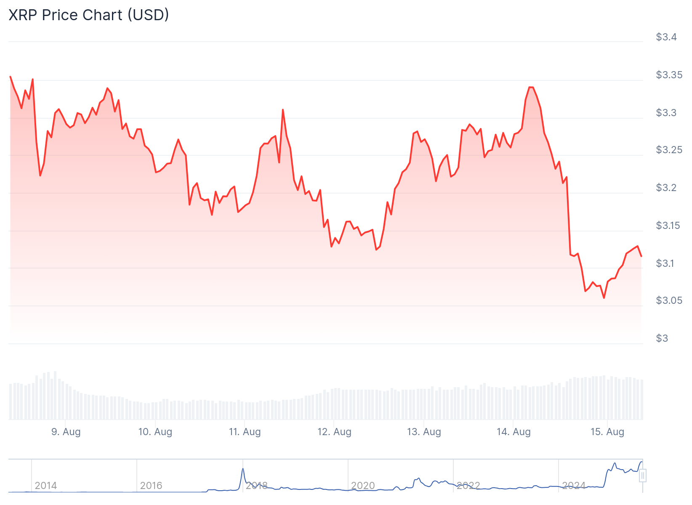Click the 2024 label in the navigator
The width and height of the screenshot is (692, 505).
click(x=574, y=486)
